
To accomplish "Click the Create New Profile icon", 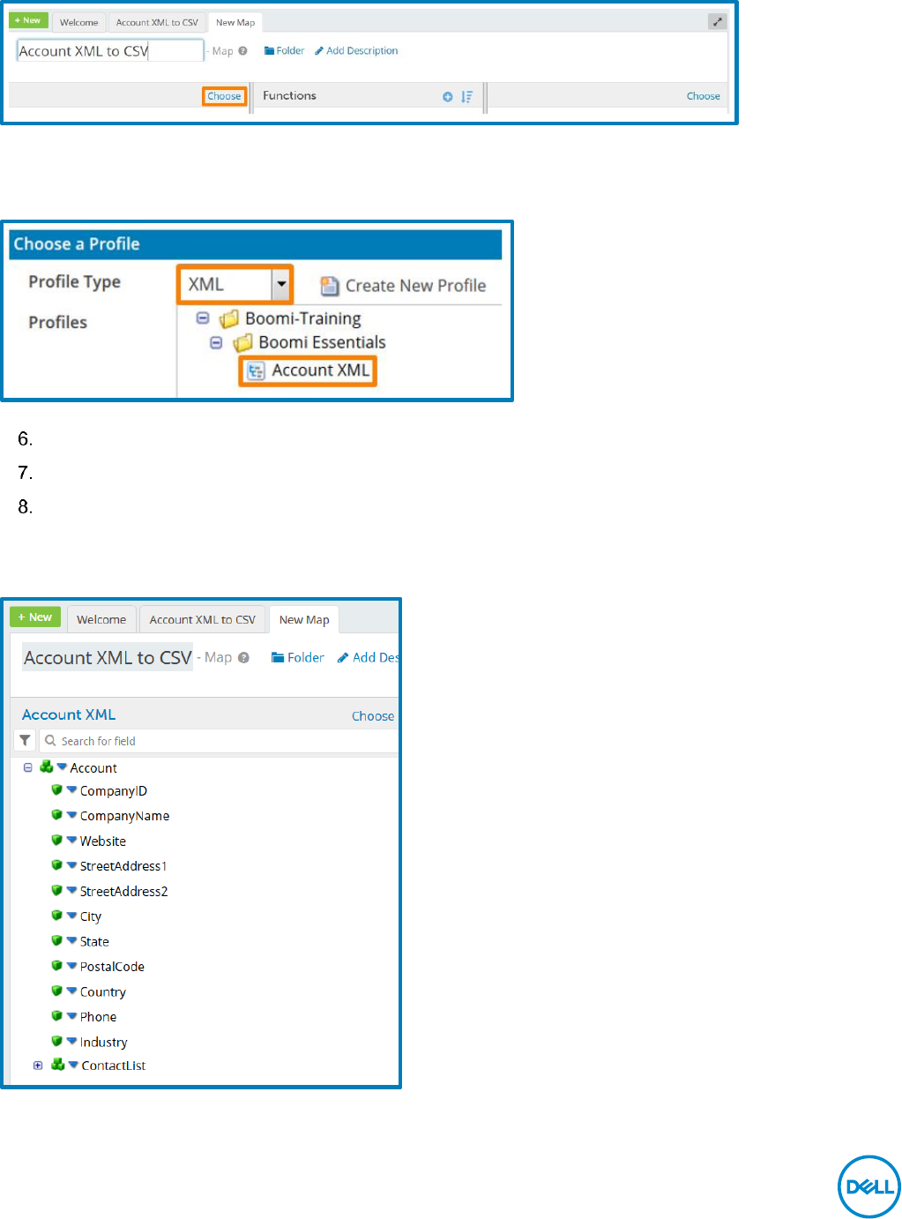I will (330, 286).
